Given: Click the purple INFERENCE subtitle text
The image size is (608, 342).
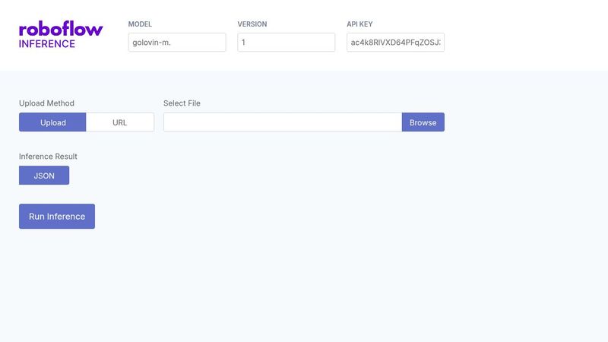Looking at the screenshot, I should (47, 44).
